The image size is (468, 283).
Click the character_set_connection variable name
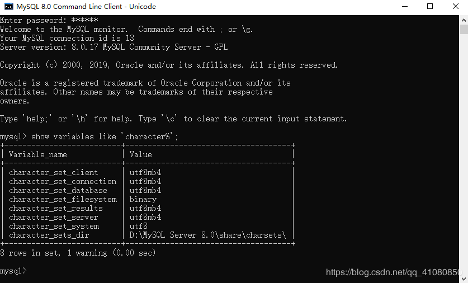coord(63,181)
